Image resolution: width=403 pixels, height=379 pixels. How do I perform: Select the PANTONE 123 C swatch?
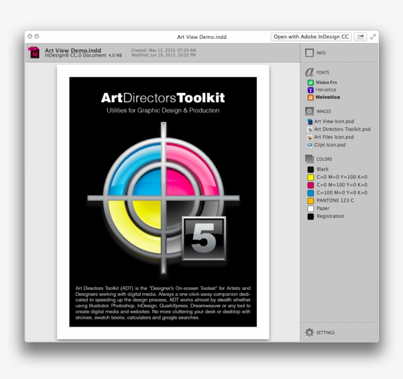(x=311, y=201)
